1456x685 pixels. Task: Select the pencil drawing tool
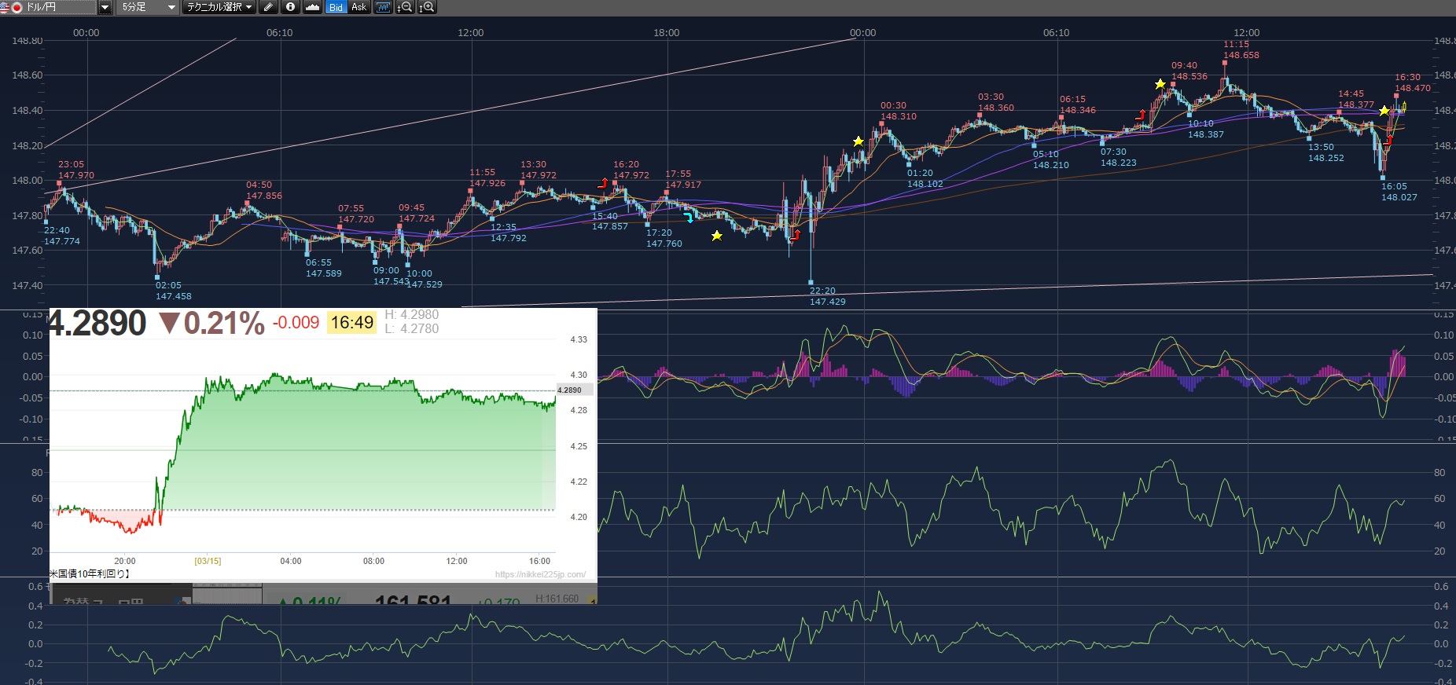click(x=268, y=7)
